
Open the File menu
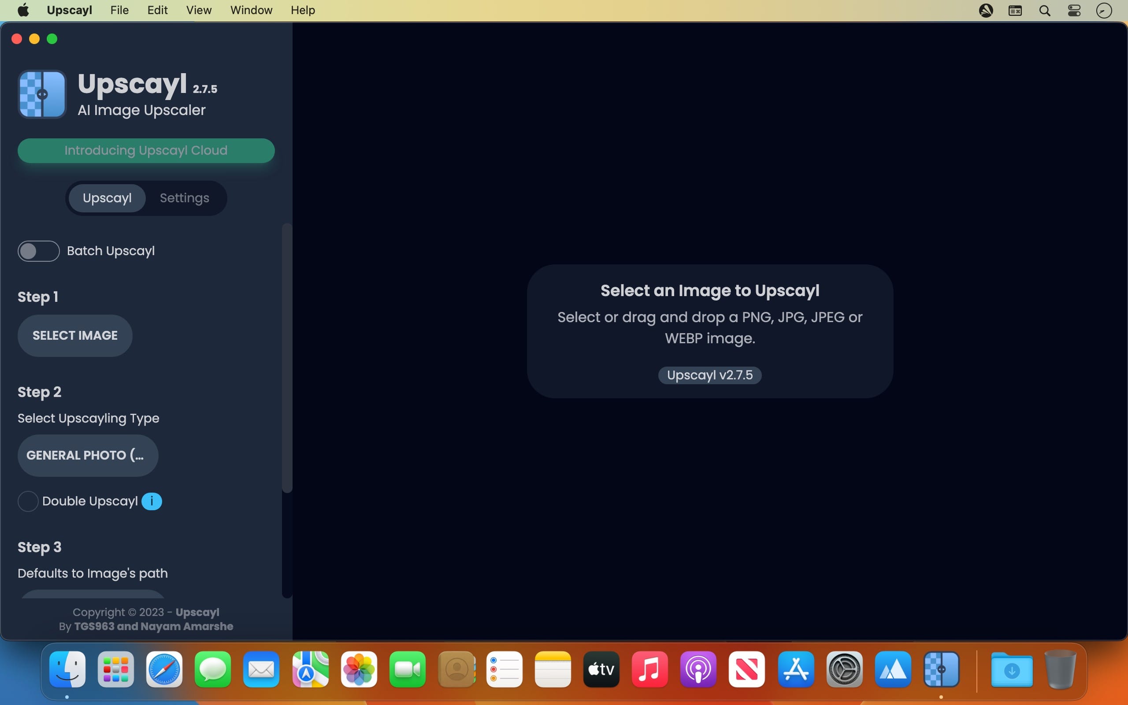tap(119, 10)
